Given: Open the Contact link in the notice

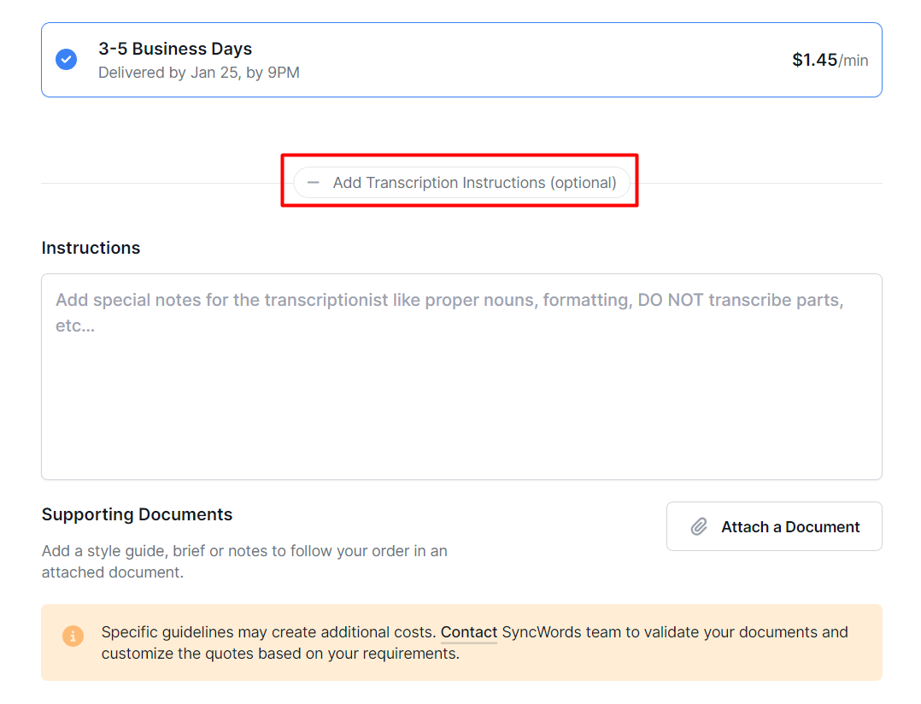Looking at the screenshot, I should 469,632.
